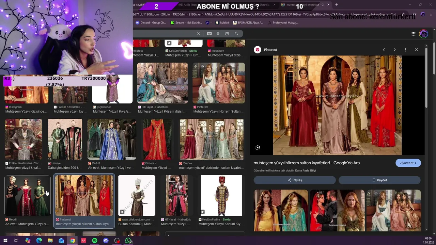Open Spotify from the taskbar
Screen dimensions: 436x245
(x=95, y=241)
